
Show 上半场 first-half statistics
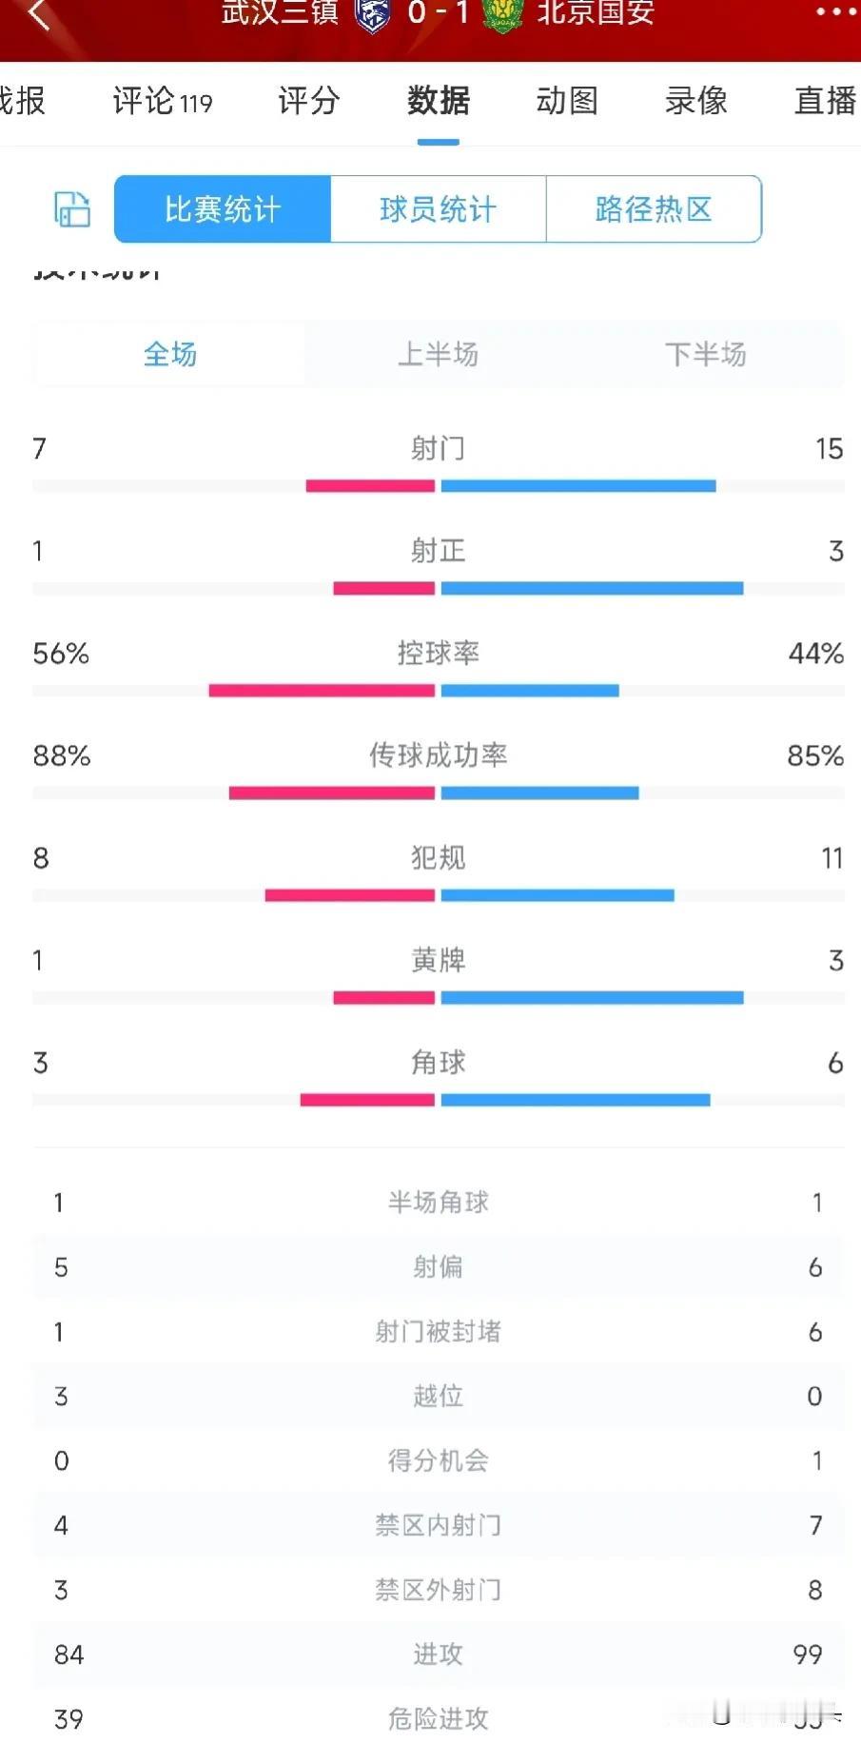(x=438, y=354)
